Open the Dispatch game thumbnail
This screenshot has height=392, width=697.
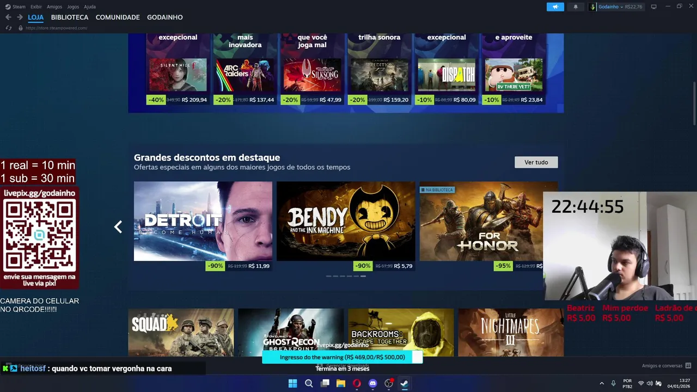(447, 75)
